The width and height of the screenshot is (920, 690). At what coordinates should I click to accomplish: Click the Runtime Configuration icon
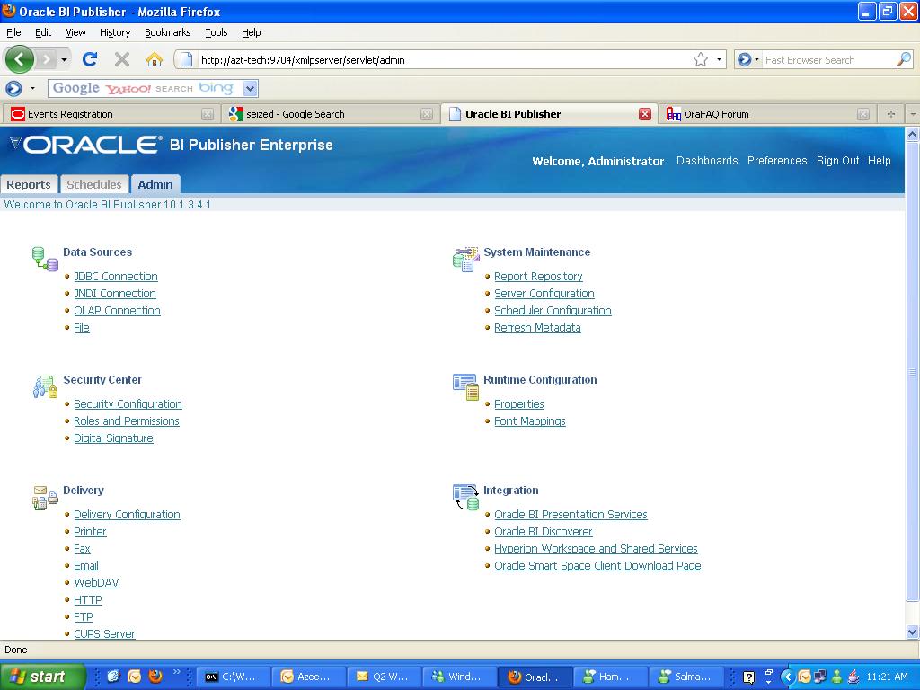466,386
